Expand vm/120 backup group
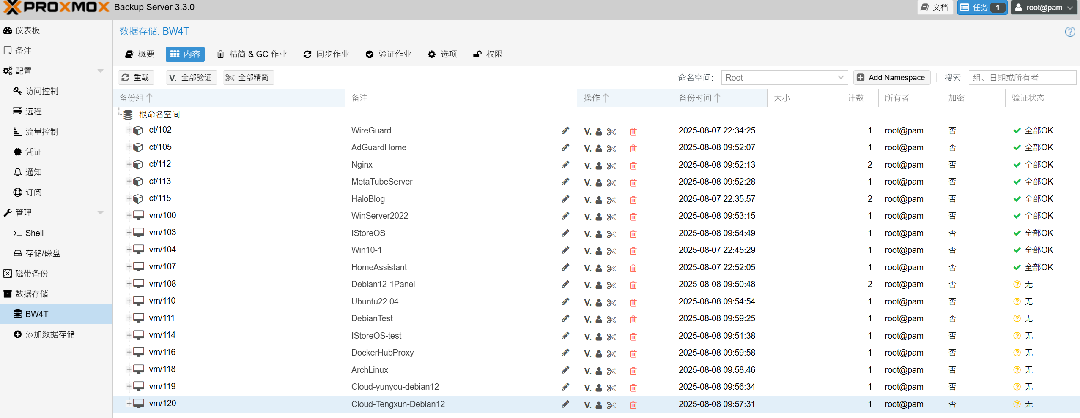 pos(129,404)
